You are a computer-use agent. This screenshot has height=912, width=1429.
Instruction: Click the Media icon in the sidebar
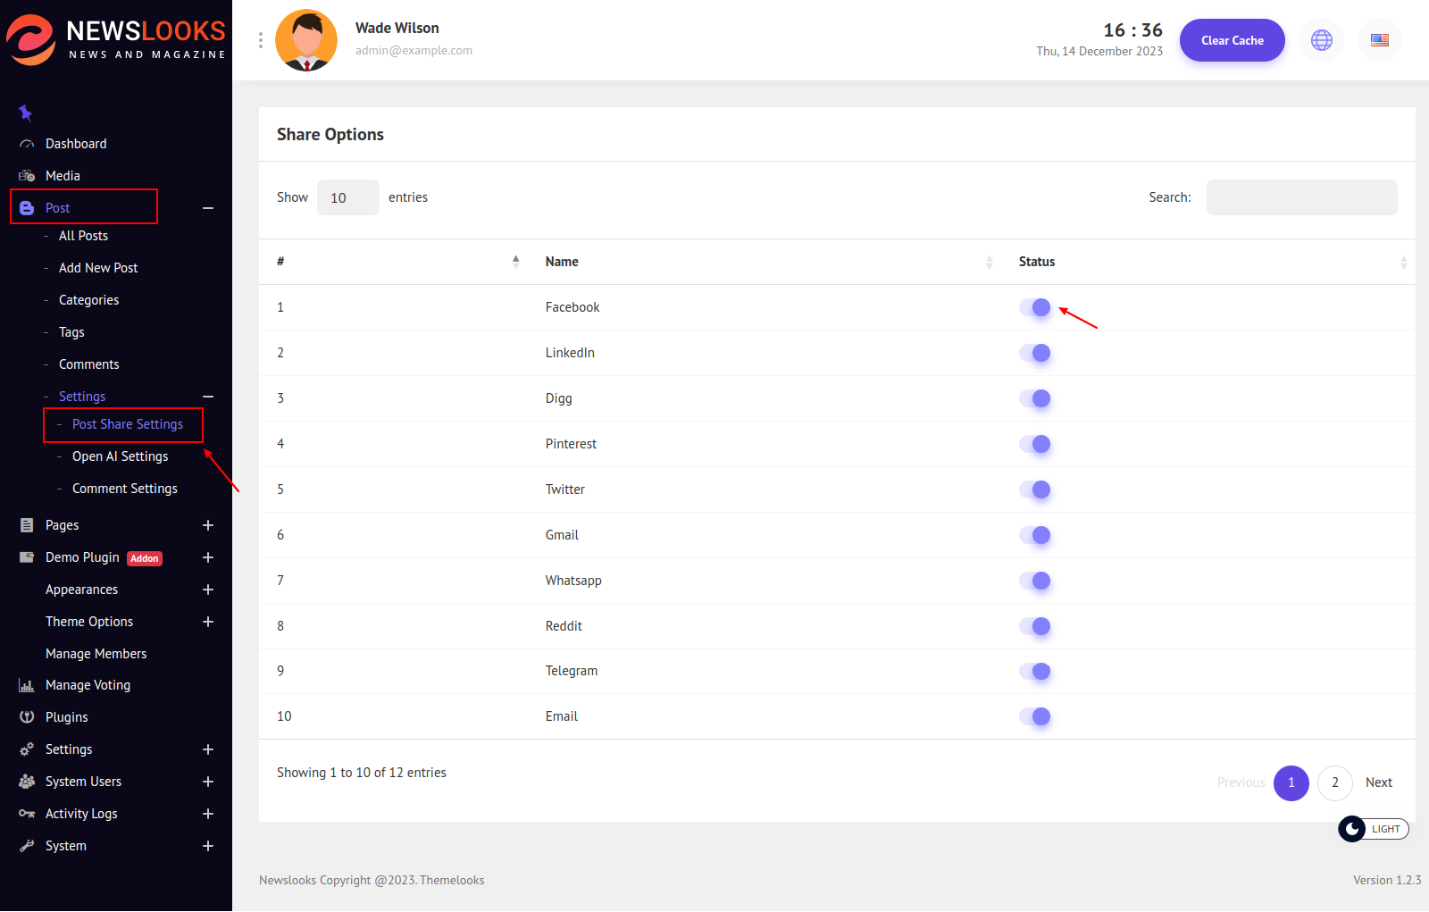click(x=27, y=176)
